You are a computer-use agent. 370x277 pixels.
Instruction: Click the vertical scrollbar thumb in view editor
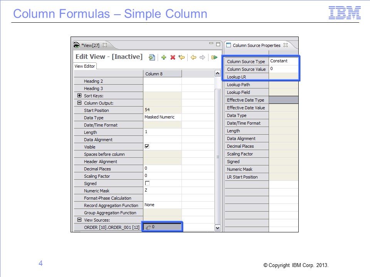217,157
